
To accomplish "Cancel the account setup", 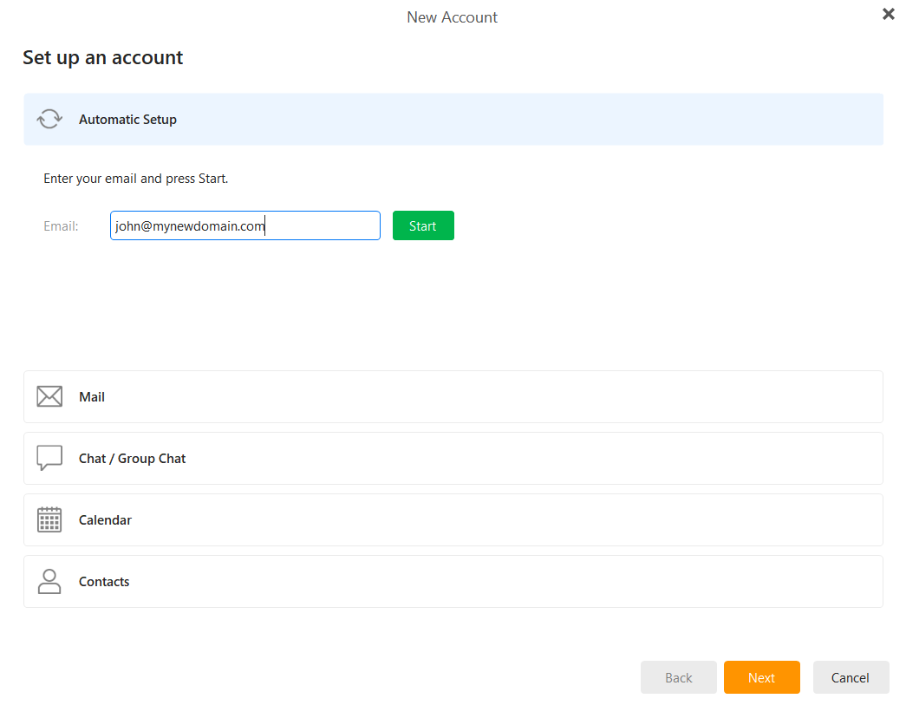I will point(851,677).
